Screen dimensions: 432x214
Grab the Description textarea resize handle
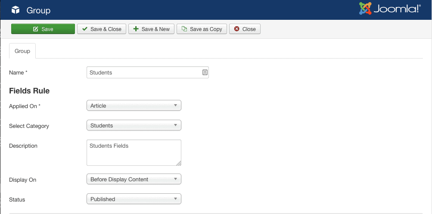click(178, 163)
